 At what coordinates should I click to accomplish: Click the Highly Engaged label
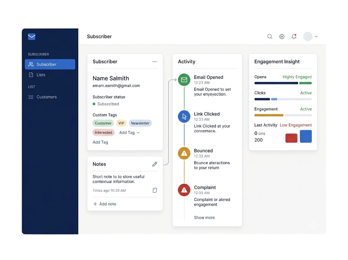click(x=297, y=77)
